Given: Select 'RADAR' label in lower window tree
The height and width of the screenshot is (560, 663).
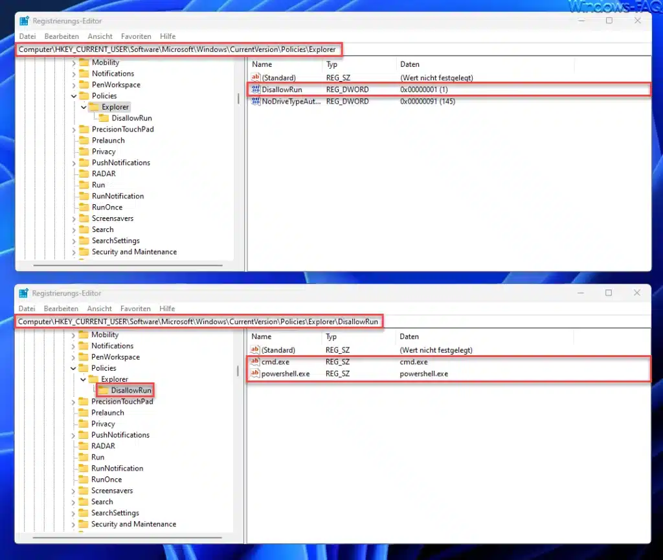Looking at the screenshot, I should (103, 446).
